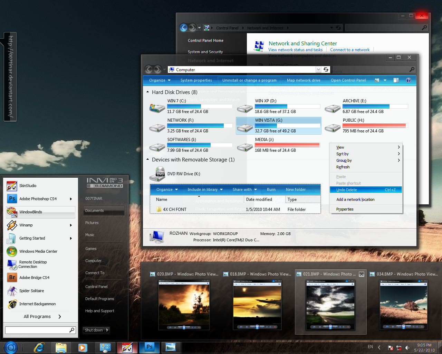Choose Undo Delete in the context menu
Image resolution: width=442 pixels, height=354 pixels.
pos(366,190)
